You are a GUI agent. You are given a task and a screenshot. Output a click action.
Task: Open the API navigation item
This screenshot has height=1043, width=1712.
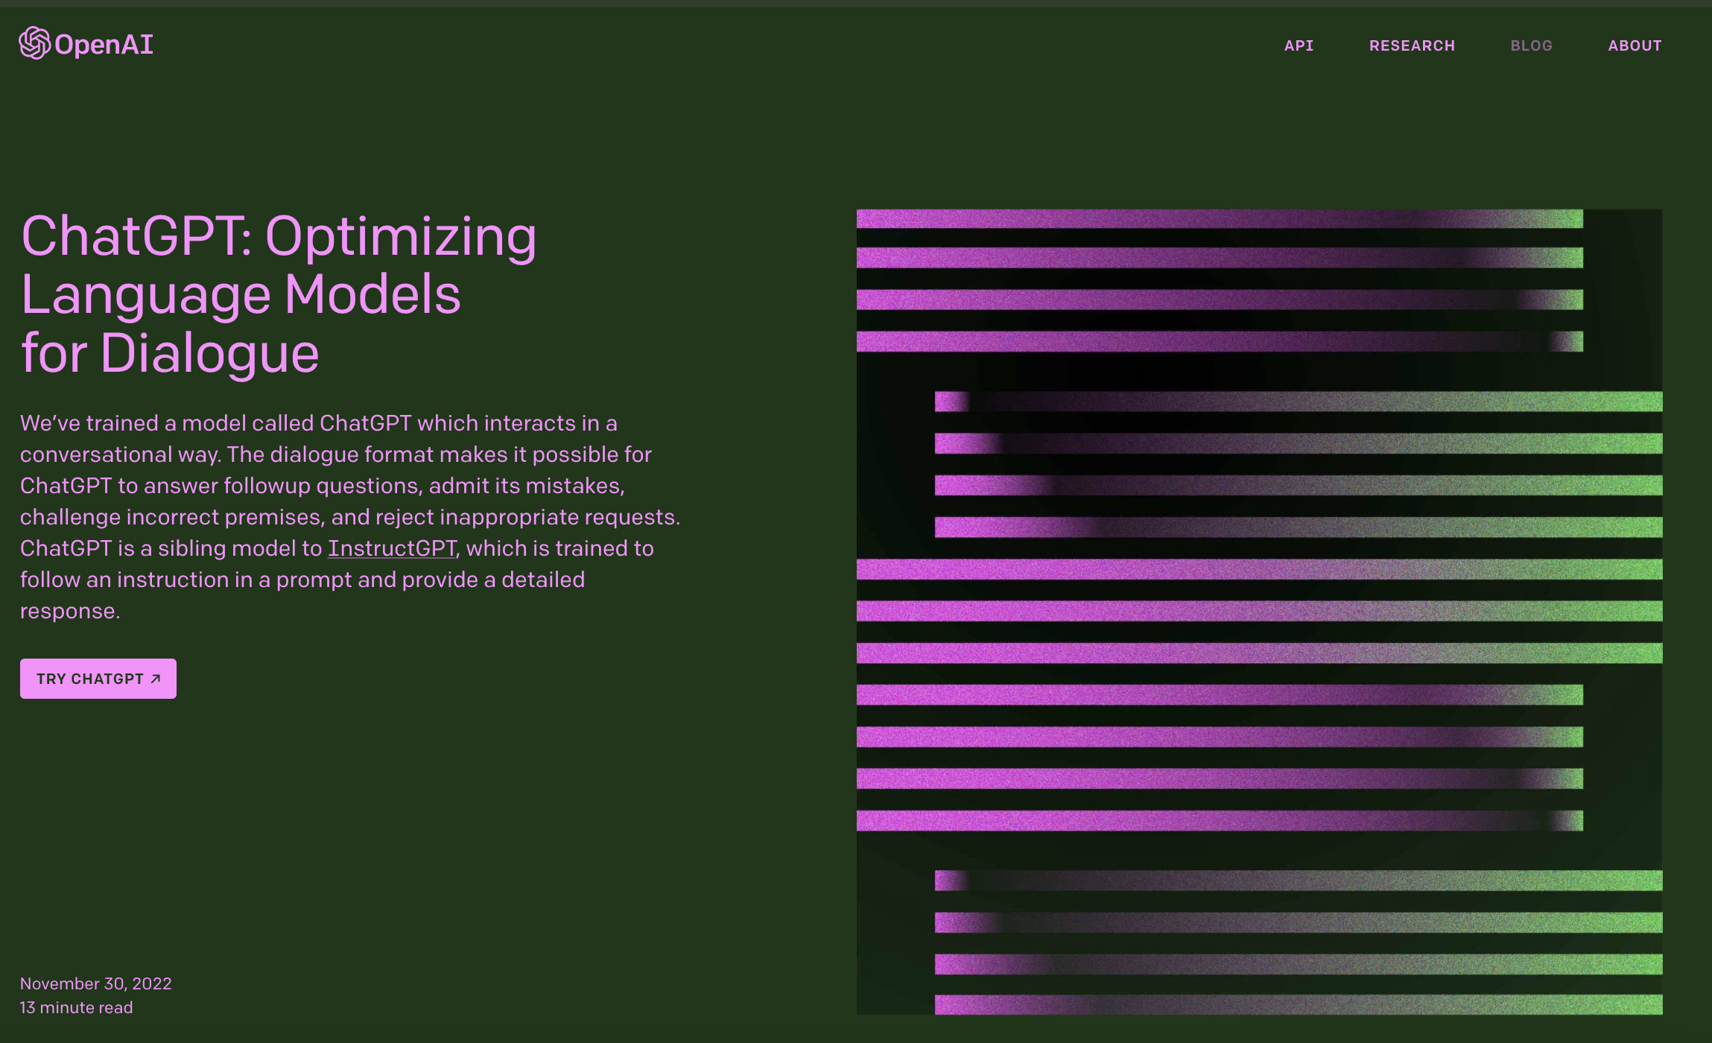tap(1299, 45)
